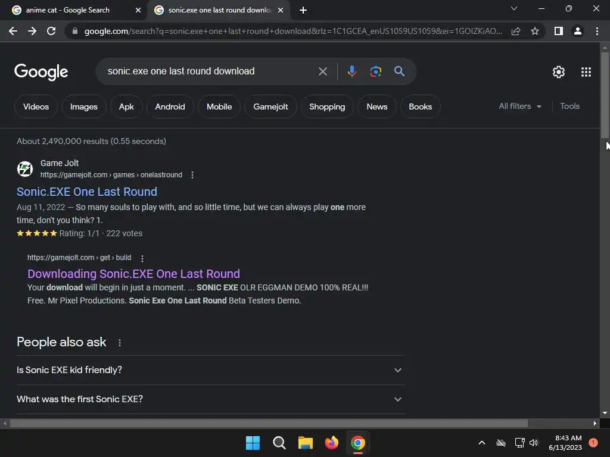Screen dimensions: 610x457
Task: Go back to the previous page
Action: [13, 31]
